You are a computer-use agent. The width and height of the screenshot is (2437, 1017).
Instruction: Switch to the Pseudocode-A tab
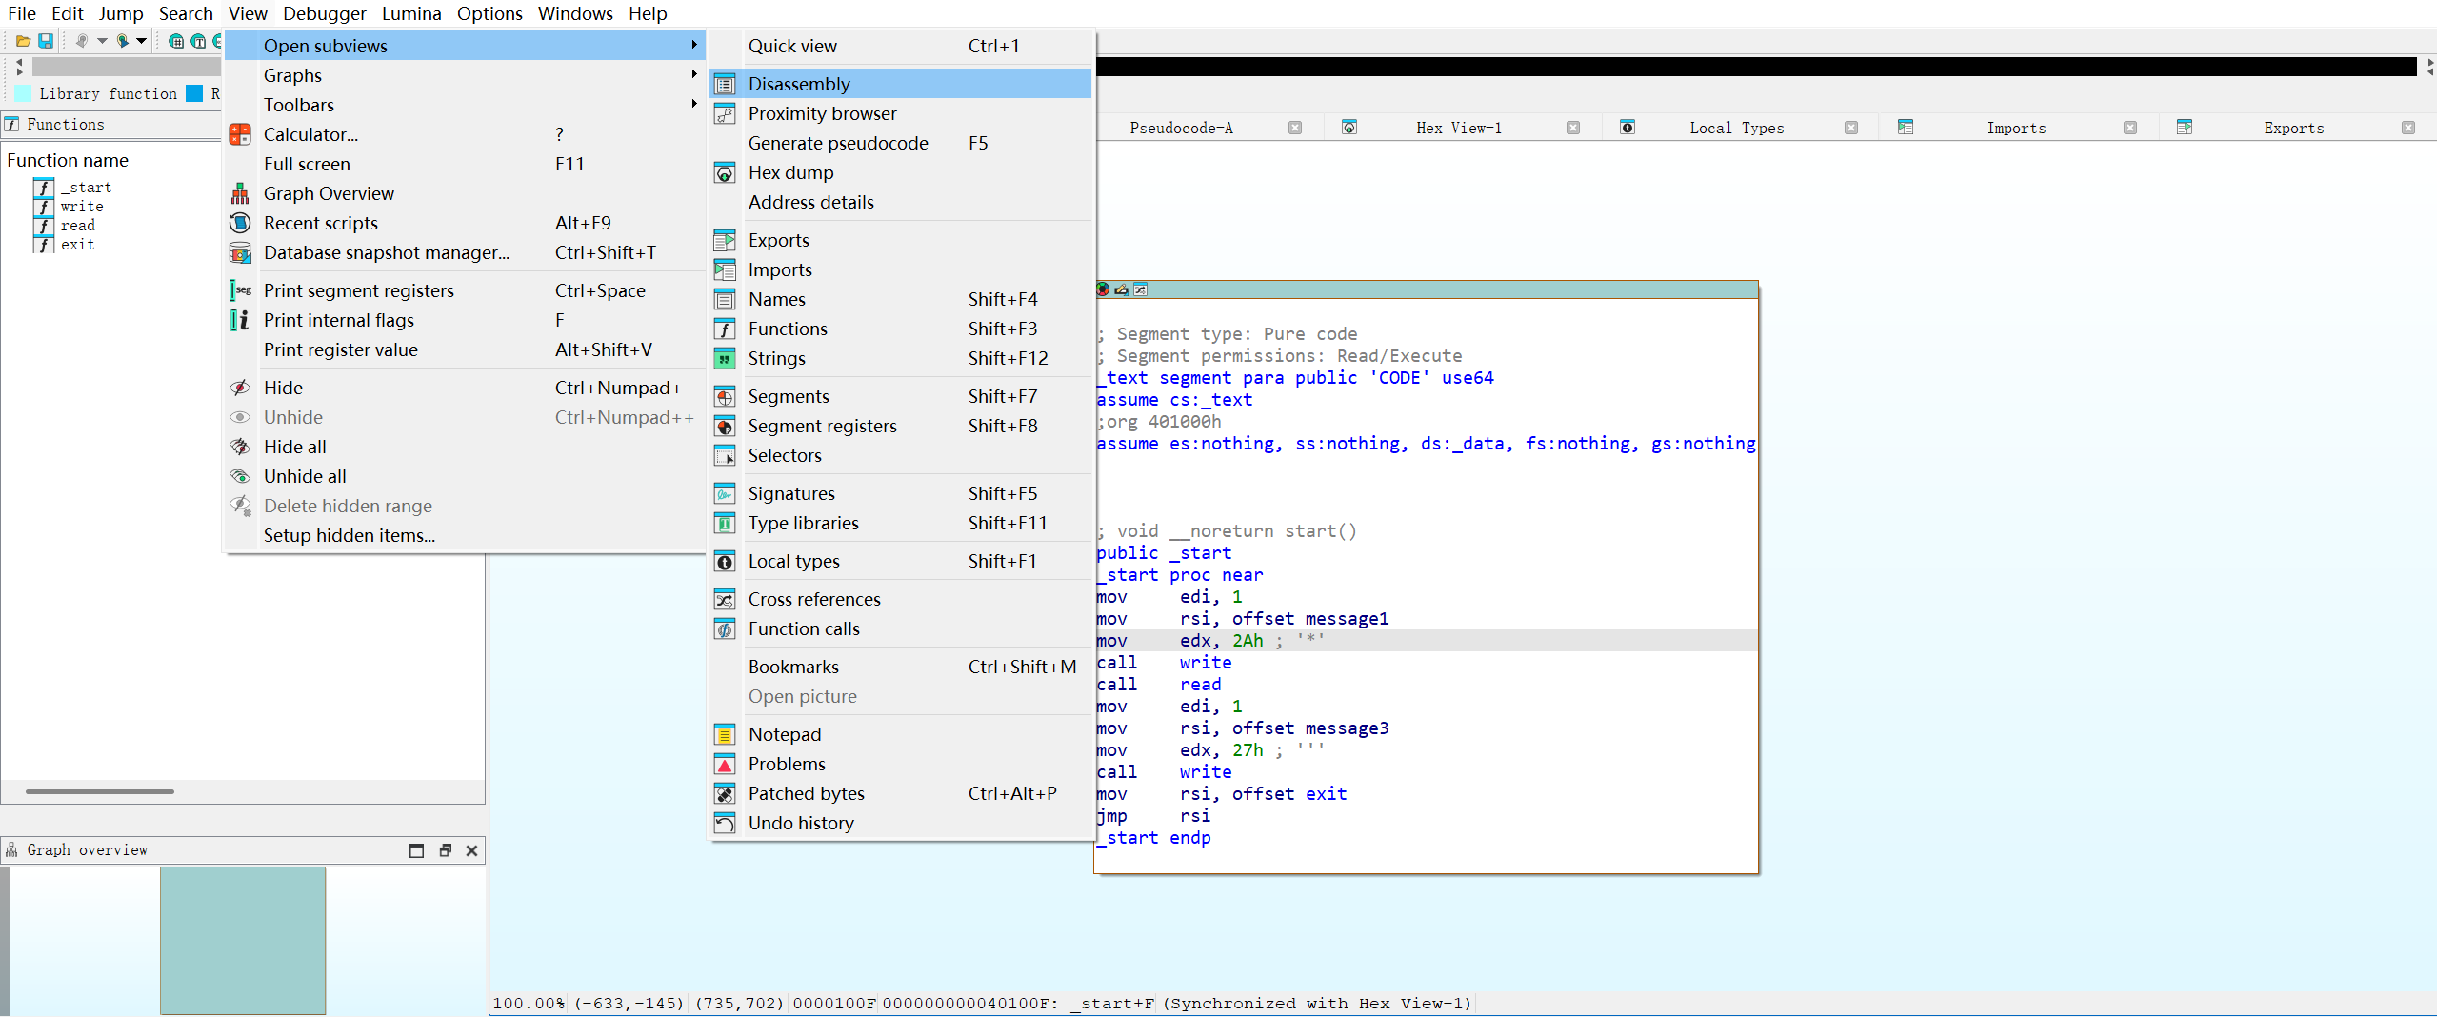pos(1181,128)
